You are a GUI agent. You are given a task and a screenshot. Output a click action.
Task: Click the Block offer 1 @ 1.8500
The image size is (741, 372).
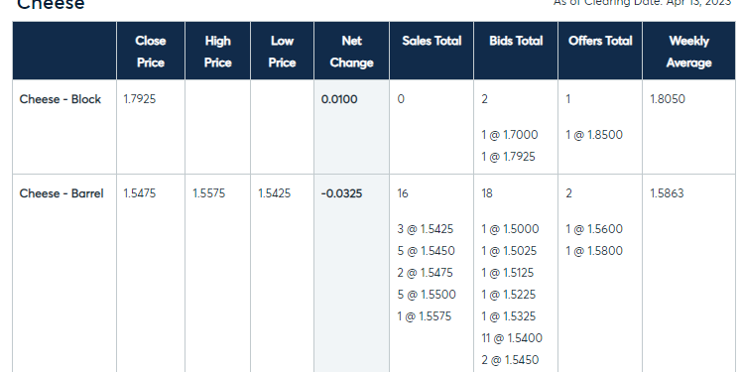(x=594, y=135)
